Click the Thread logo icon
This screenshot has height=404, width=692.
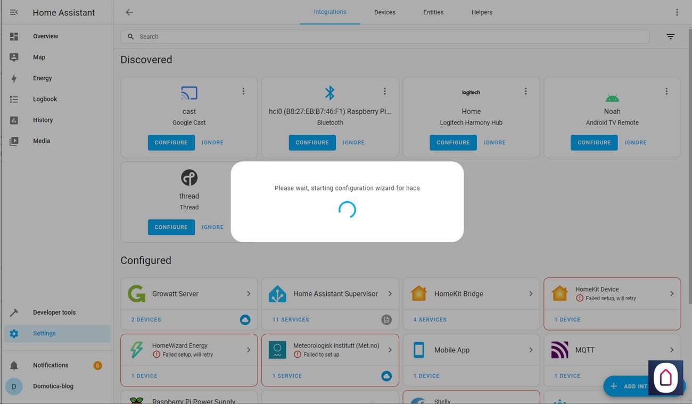point(189,178)
